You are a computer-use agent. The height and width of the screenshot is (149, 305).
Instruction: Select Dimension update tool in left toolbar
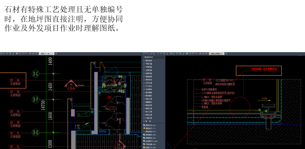point(36,54)
